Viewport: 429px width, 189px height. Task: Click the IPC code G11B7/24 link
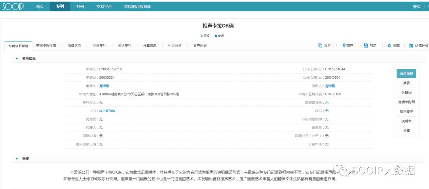pyautogui.click(x=107, y=111)
